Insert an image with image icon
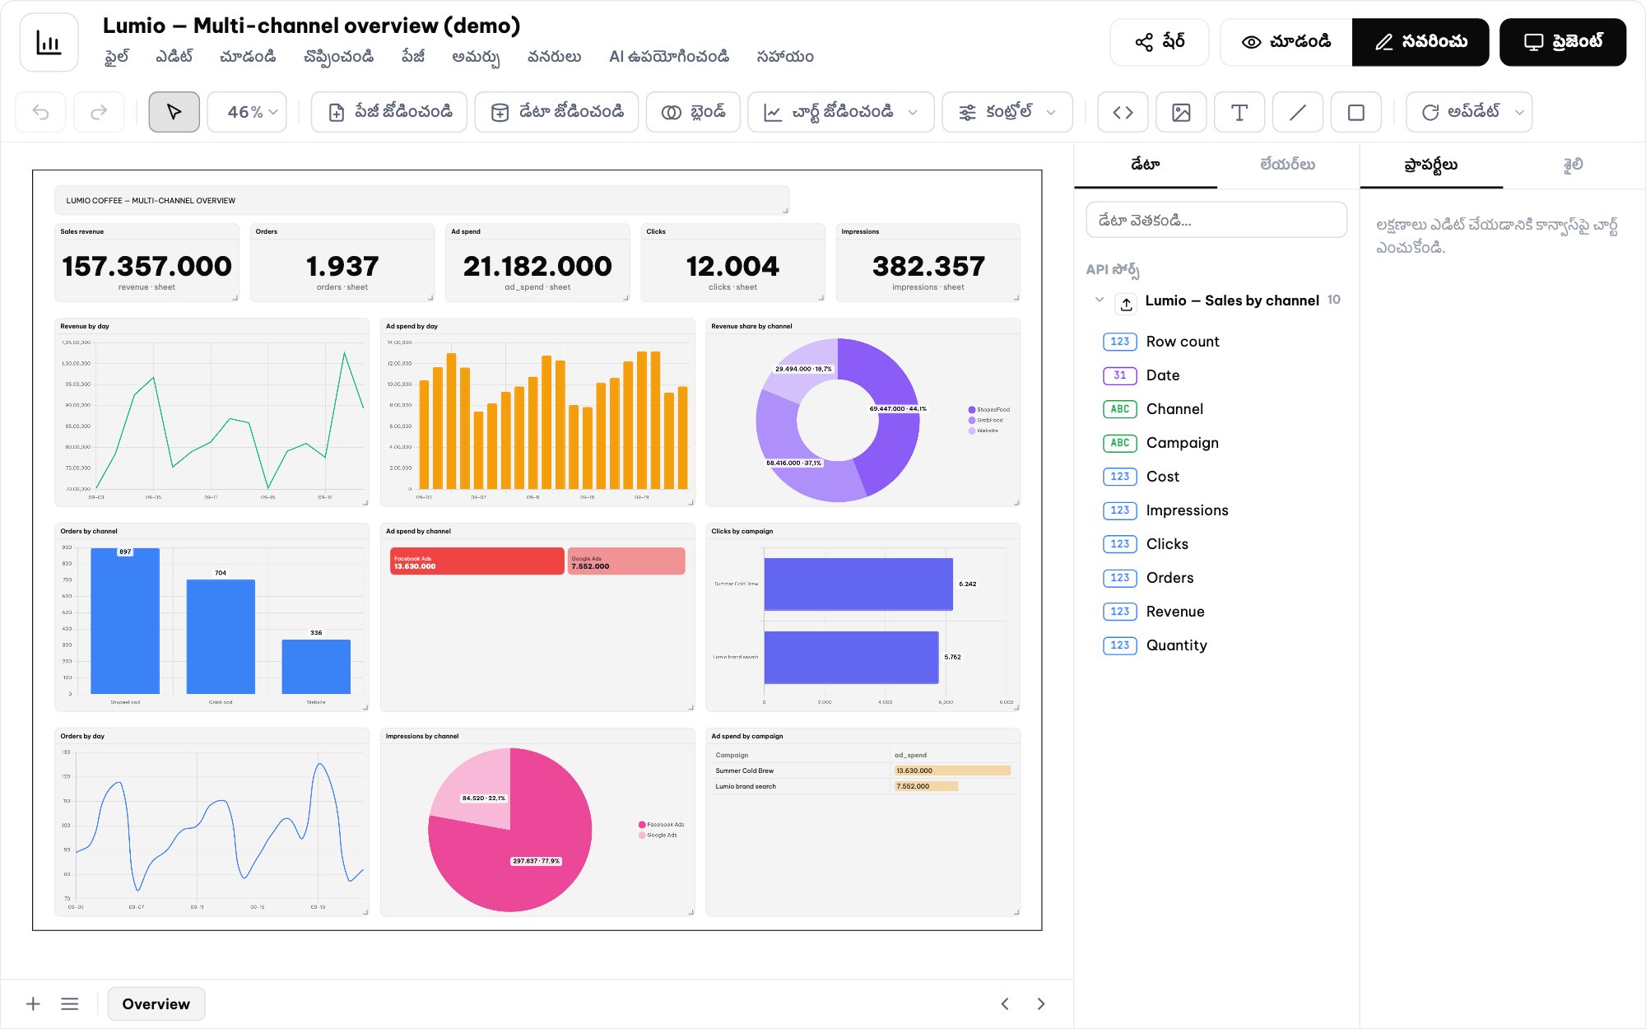The height and width of the screenshot is (1029, 1646). coord(1181,112)
